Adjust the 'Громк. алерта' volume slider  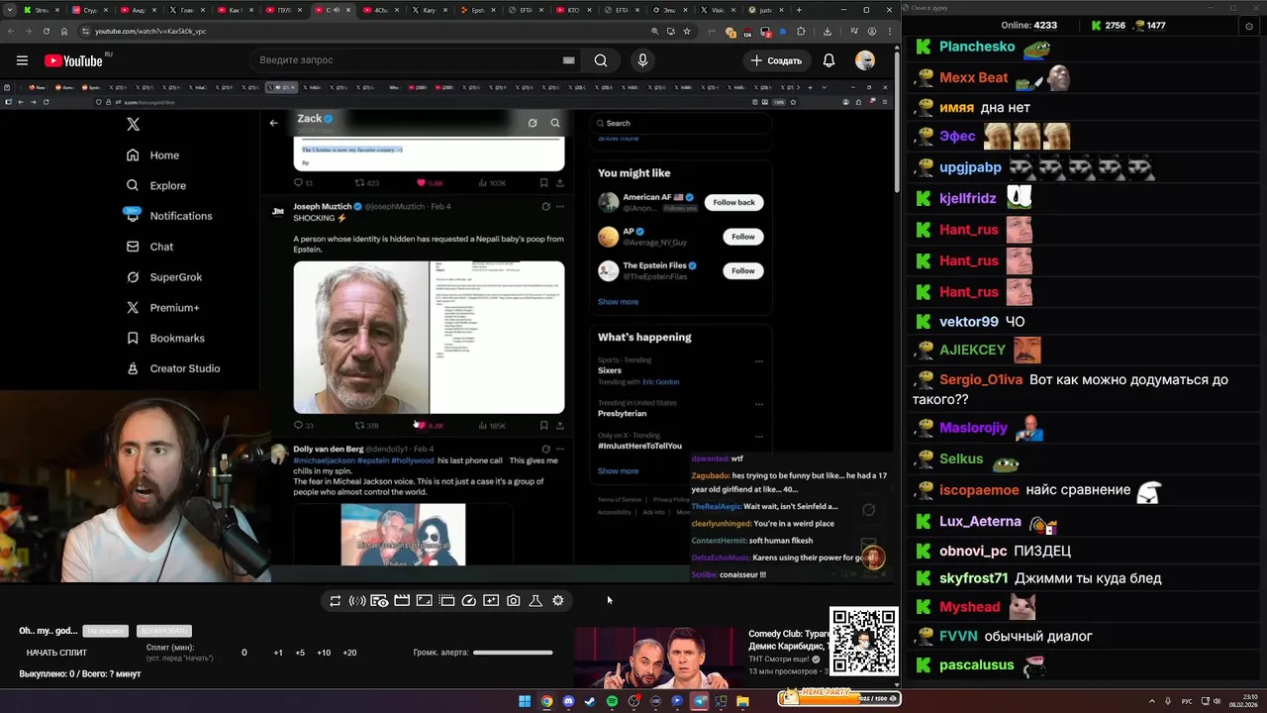pyautogui.click(x=513, y=653)
